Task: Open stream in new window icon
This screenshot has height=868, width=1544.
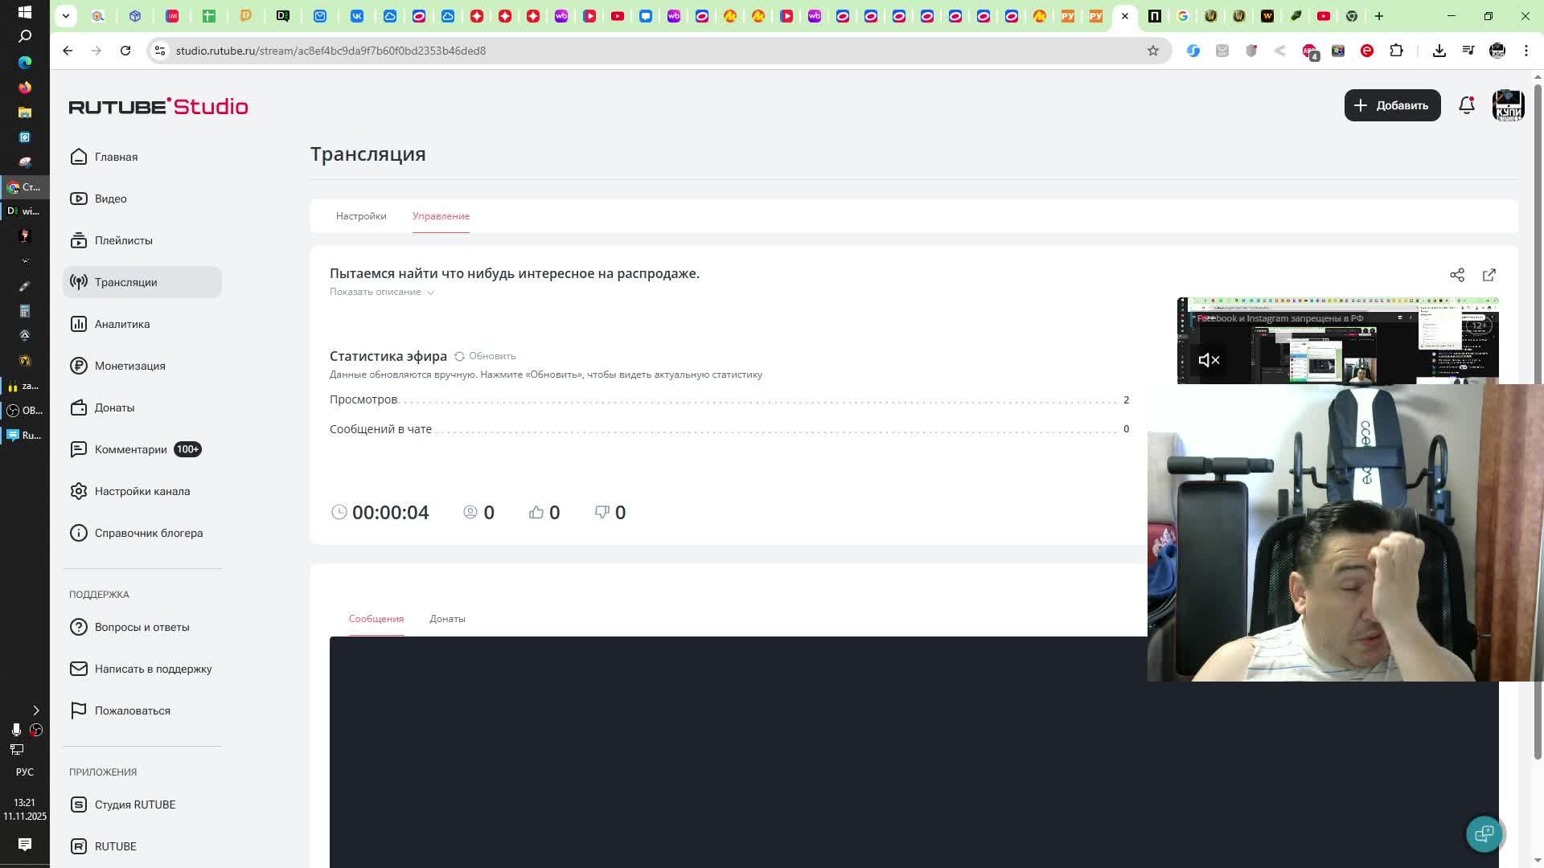Action: (1489, 275)
